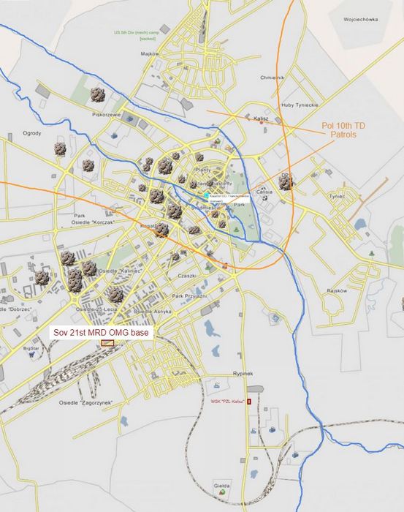This screenshot has width=404, height=512.
Task: Click the 'Piskorzewie' place name
Action: (x=107, y=115)
